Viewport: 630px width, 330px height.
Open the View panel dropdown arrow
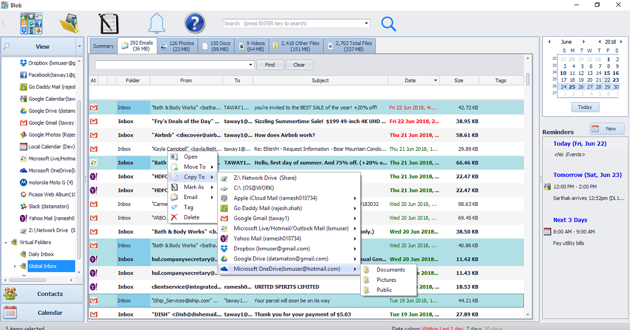click(x=79, y=46)
